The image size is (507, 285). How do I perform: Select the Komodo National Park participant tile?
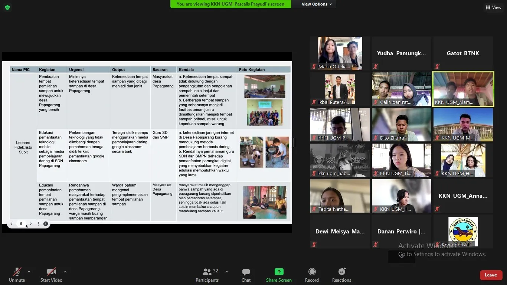pyautogui.click(x=463, y=232)
